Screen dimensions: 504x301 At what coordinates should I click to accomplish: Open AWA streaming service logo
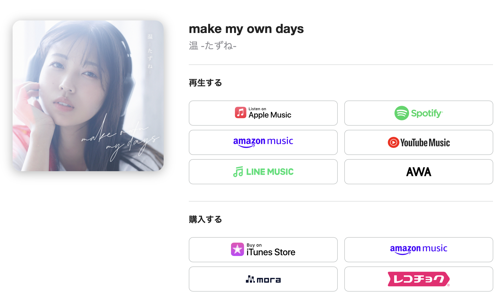[419, 172]
